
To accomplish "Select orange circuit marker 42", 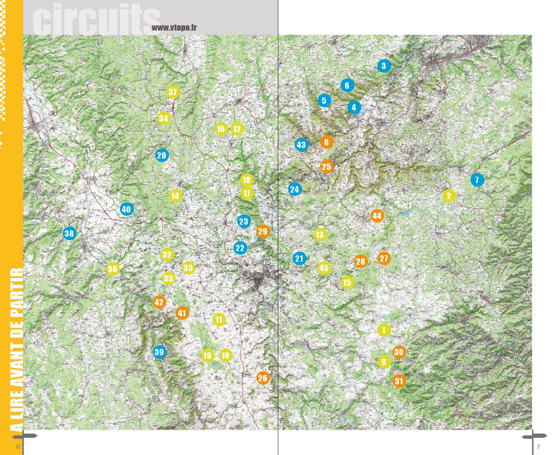I will (159, 302).
